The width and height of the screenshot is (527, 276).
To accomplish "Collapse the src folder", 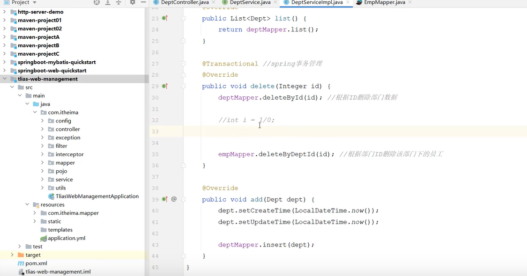I will [12, 87].
